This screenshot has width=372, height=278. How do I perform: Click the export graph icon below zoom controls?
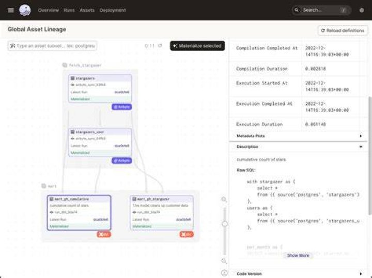pyautogui.click(x=224, y=273)
